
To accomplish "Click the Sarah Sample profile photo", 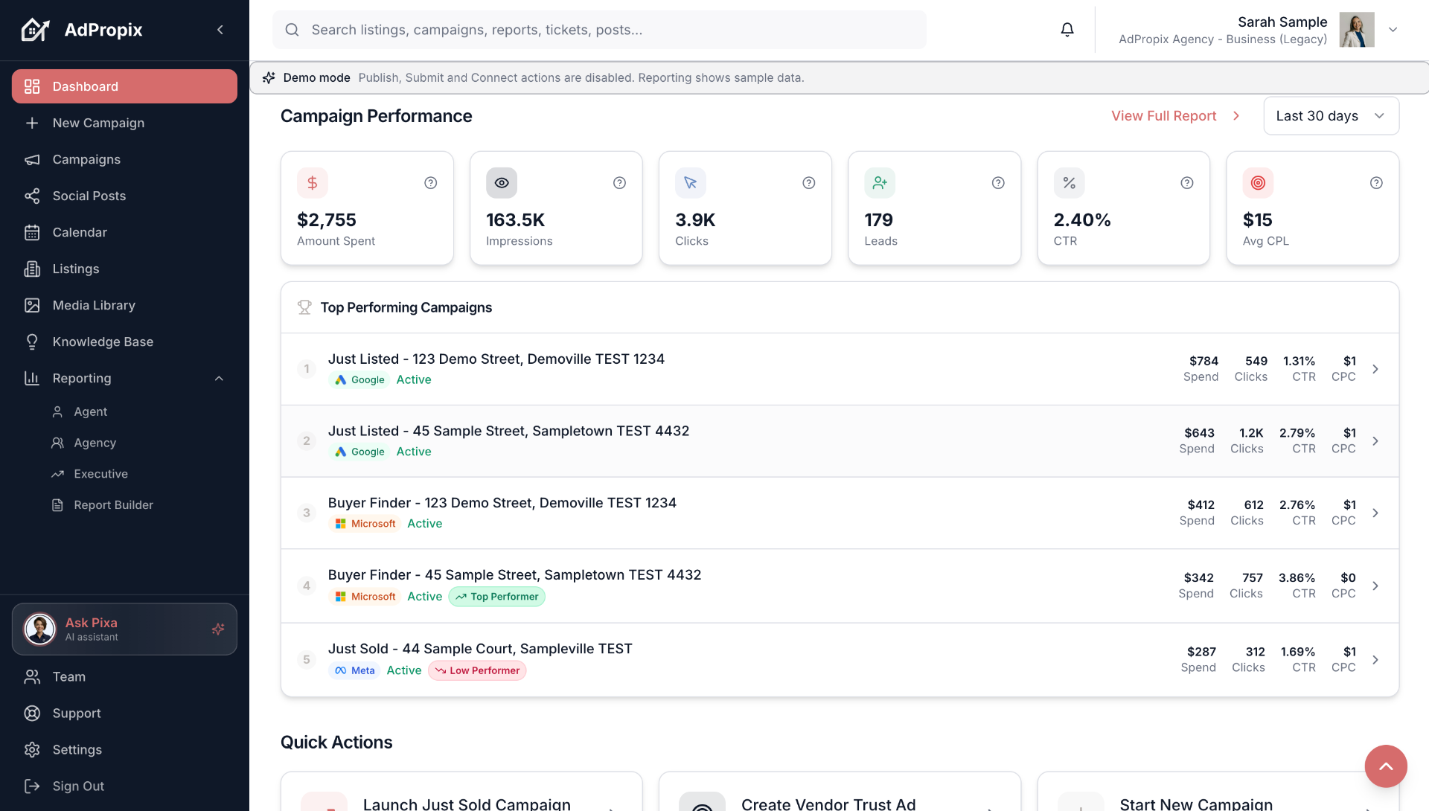I will (x=1357, y=30).
